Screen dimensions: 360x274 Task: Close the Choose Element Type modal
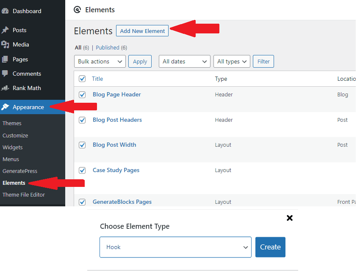[290, 218]
